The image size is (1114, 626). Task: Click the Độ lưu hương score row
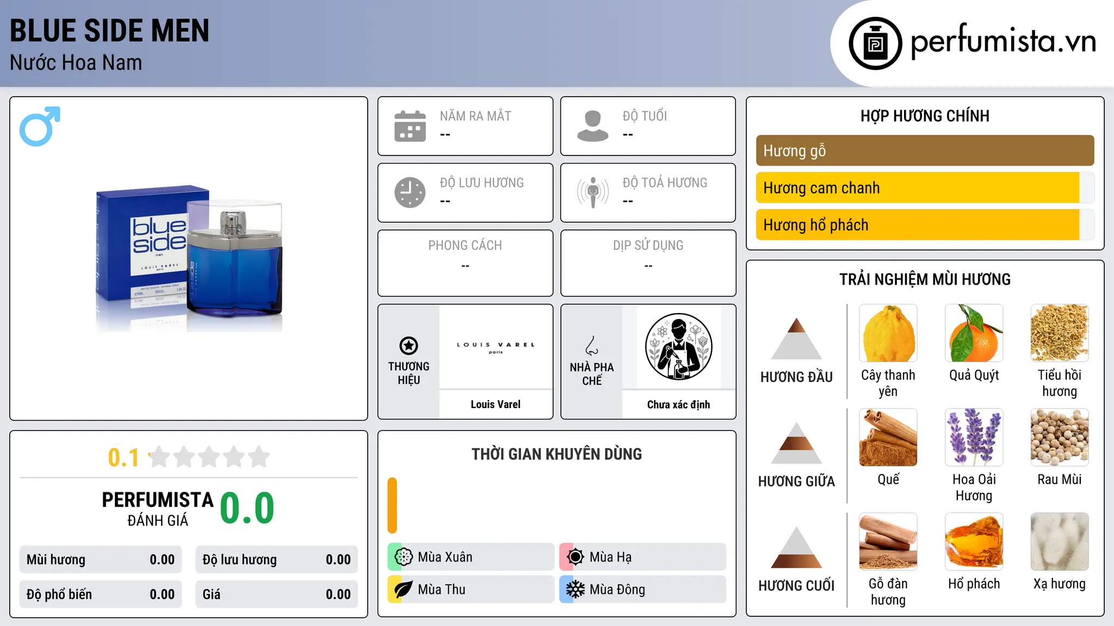[x=276, y=560]
